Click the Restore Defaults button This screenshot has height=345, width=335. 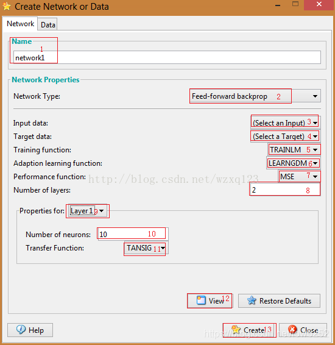click(x=279, y=301)
